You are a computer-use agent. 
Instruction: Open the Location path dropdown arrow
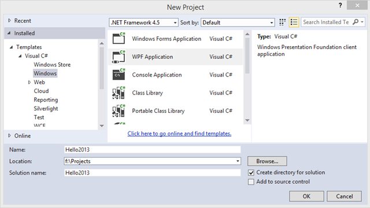238,161
